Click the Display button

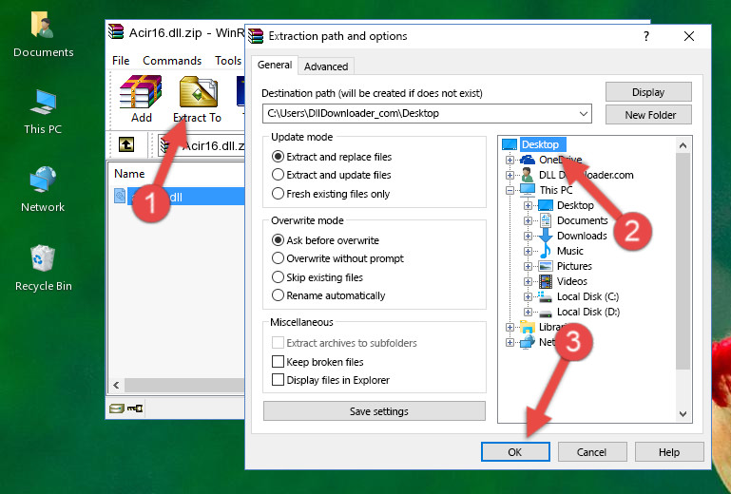pyautogui.click(x=648, y=92)
